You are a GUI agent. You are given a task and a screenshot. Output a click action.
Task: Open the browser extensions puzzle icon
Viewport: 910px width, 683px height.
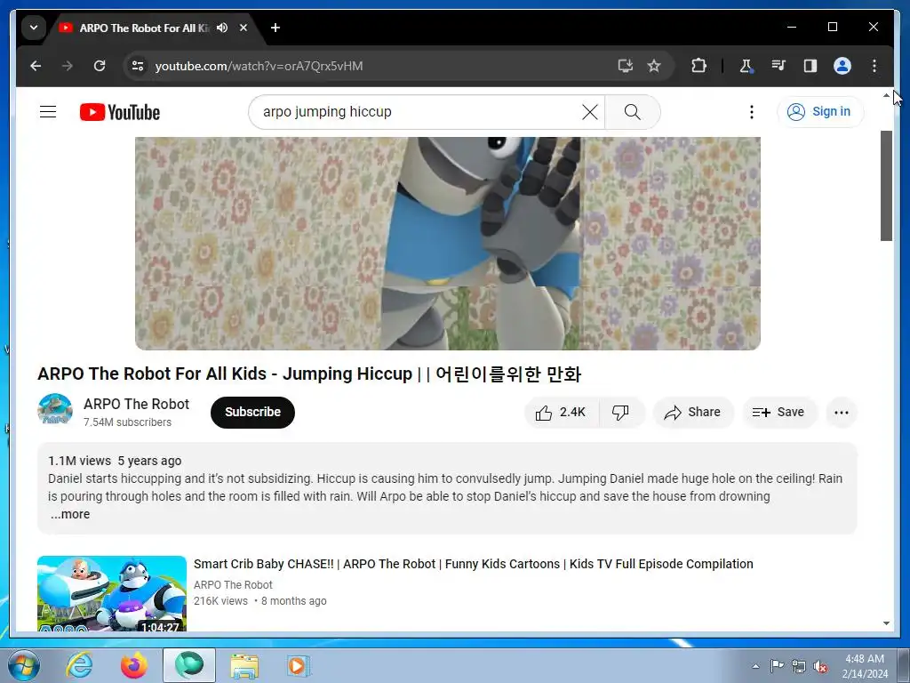pos(698,66)
